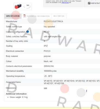Open the Technical Information tab
This screenshot has height=109, width=100.
coord(37,16)
